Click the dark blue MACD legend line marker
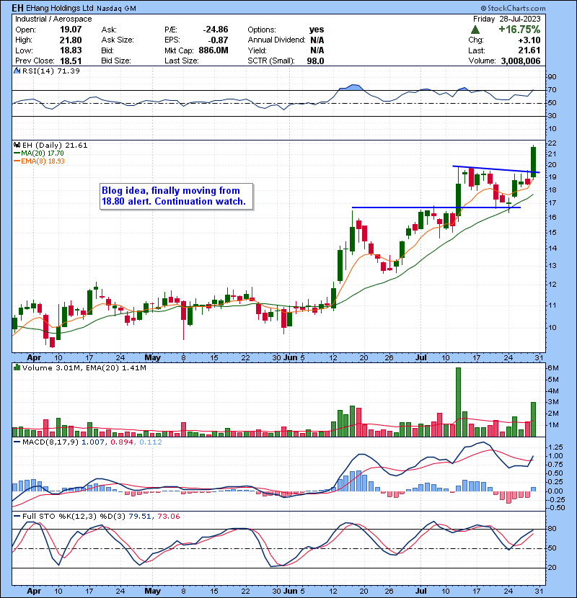Image resolution: width=577 pixels, height=598 pixels. tap(17, 442)
